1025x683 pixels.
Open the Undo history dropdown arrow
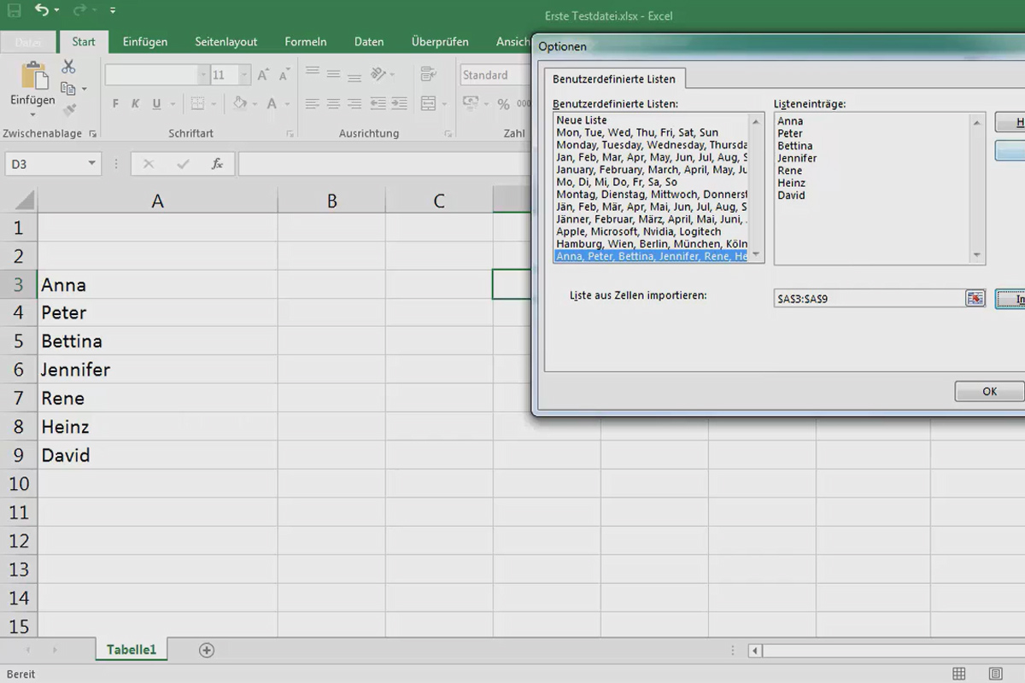(x=56, y=11)
